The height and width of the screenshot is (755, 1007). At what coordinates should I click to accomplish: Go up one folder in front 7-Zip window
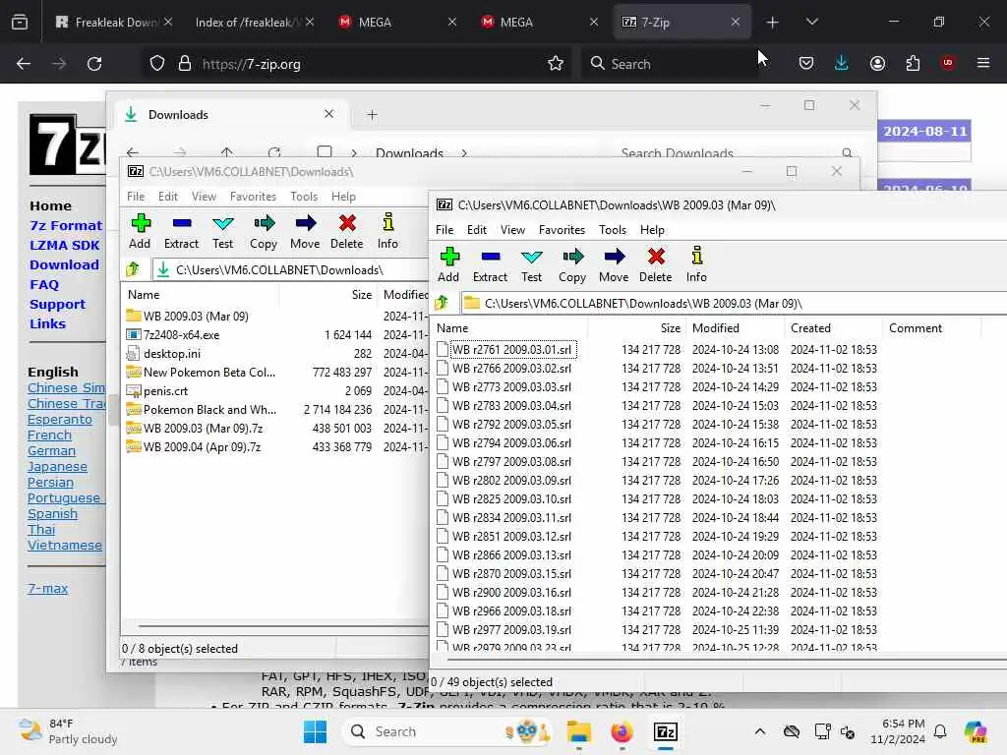point(442,303)
